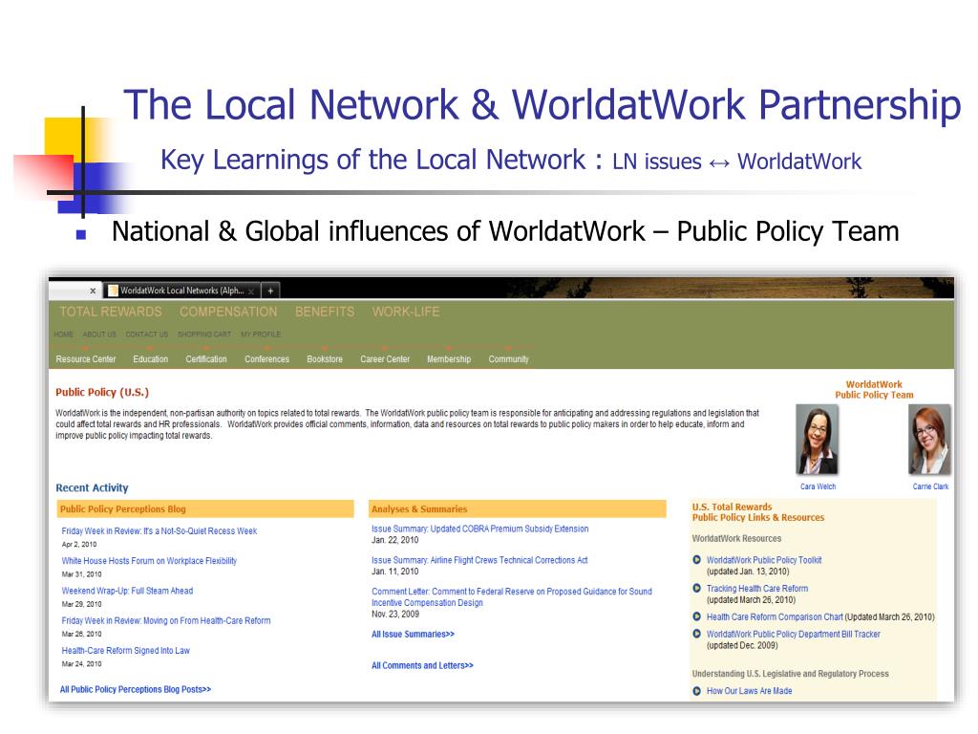Image resolution: width=978 pixels, height=734 pixels.
Task: Open Issue Summary: Updated COBRA Premium Subsidy Extension
Action: [479, 529]
